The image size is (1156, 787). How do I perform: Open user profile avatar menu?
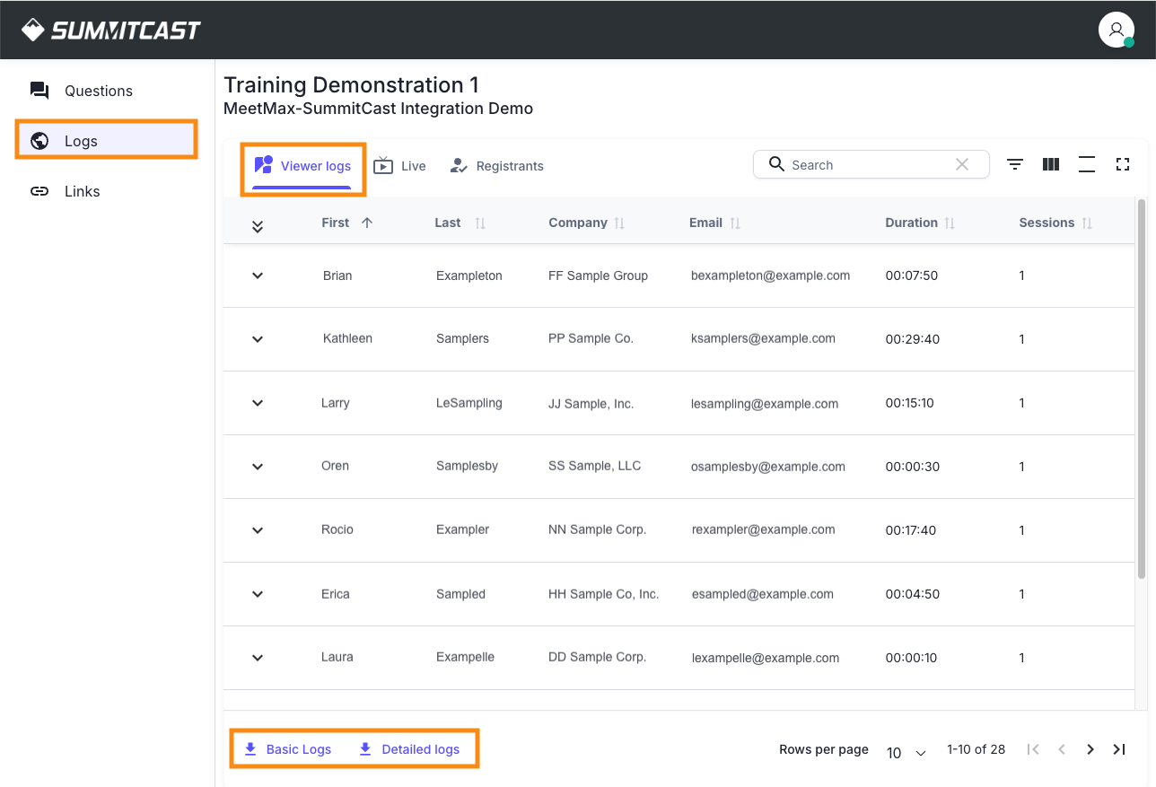(x=1116, y=30)
